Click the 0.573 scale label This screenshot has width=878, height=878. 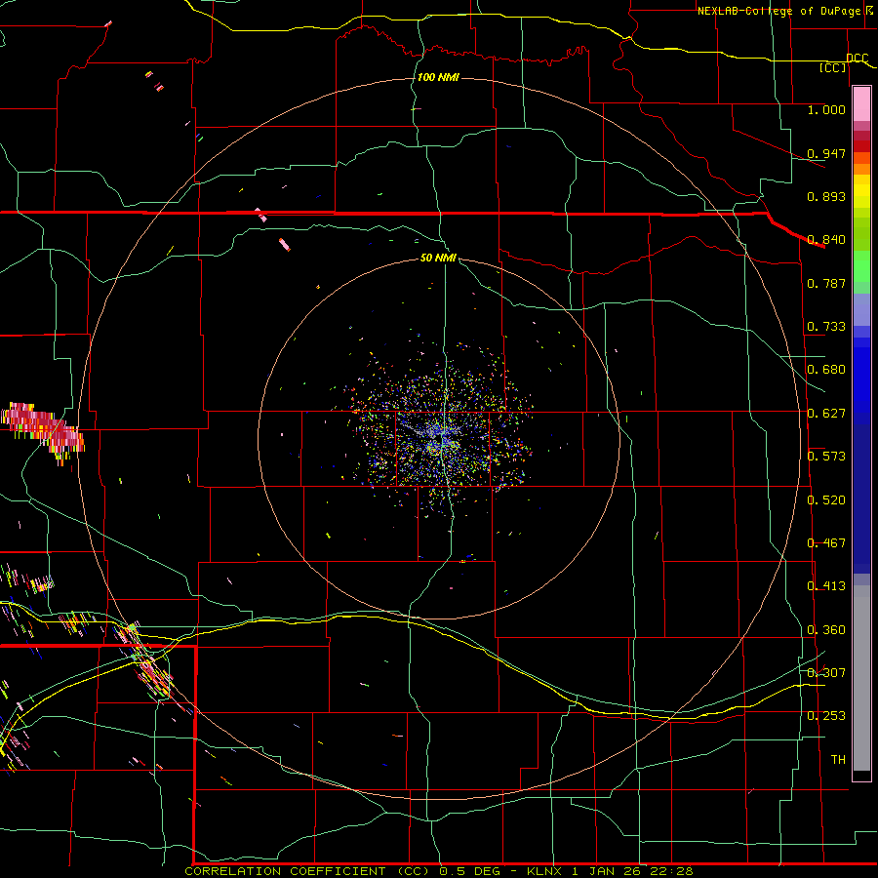(x=826, y=457)
